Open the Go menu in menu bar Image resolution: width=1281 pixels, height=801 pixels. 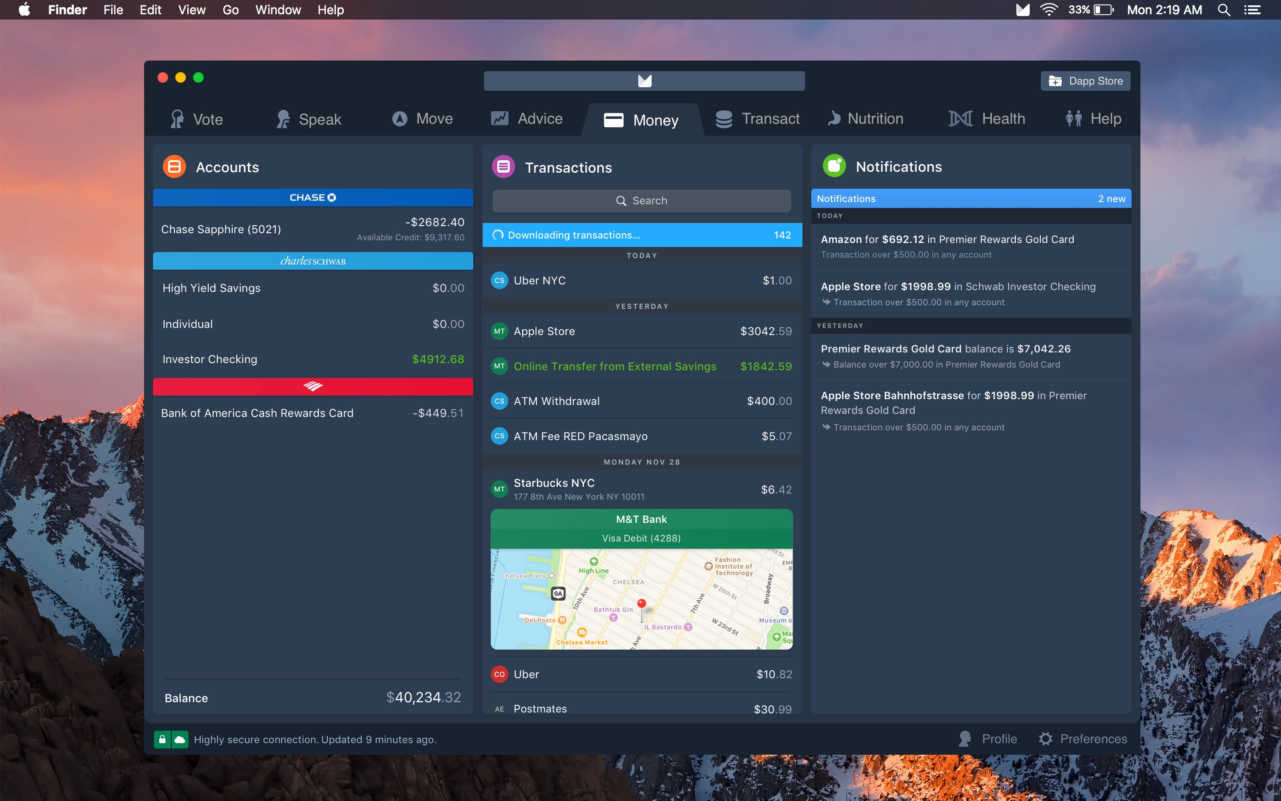(x=230, y=9)
